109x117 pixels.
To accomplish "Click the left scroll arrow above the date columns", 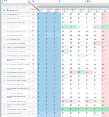I will point(38,7).
